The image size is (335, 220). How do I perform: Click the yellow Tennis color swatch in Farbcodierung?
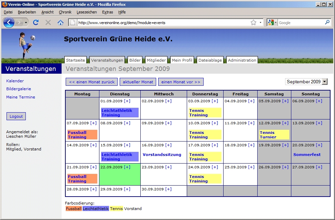coord(116,208)
